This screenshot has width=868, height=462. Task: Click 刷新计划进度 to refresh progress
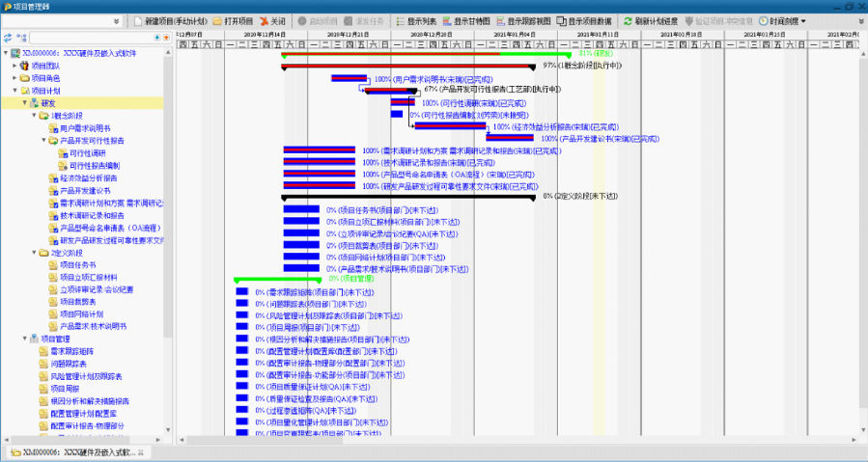650,21
